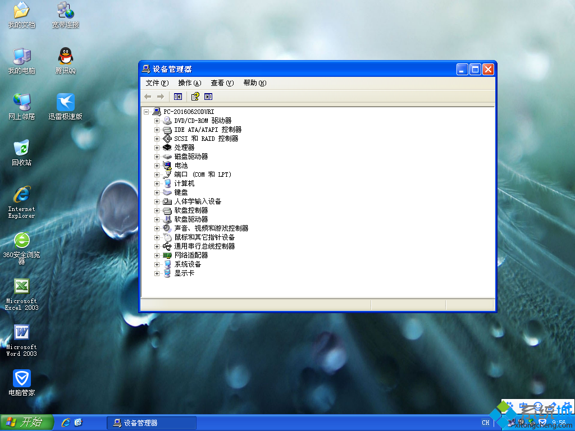Open 腾讯QQ desktop icon
The image size is (575, 431).
coord(66,61)
